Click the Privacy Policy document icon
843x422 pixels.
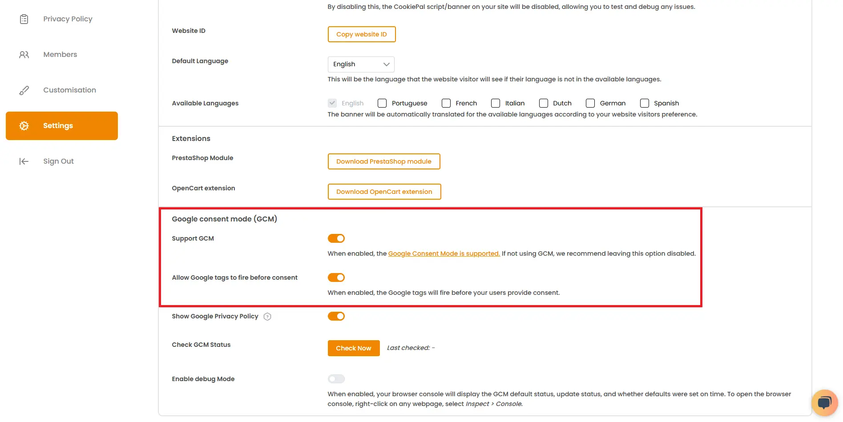(24, 19)
